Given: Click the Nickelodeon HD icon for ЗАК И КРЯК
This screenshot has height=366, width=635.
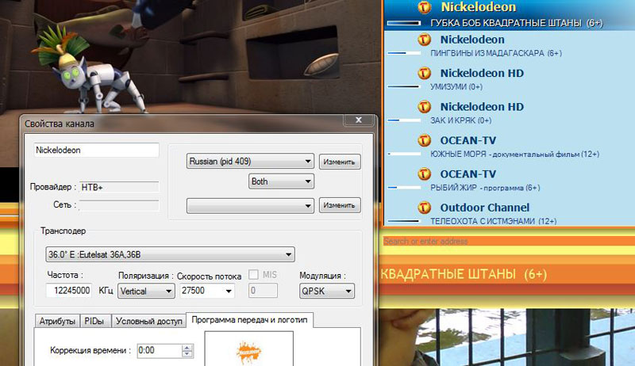Looking at the screenshot, I should point(425,107).
